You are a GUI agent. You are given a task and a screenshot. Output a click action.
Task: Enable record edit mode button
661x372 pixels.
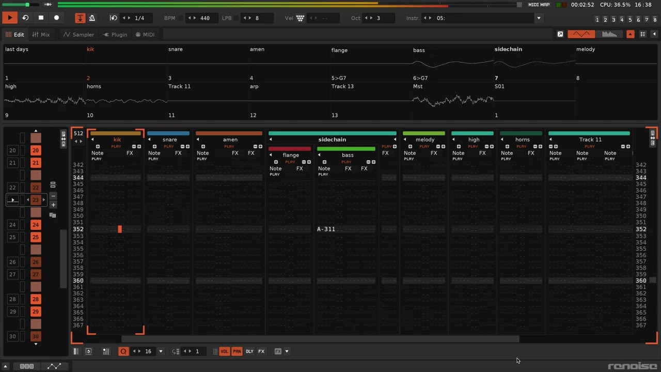56,18
